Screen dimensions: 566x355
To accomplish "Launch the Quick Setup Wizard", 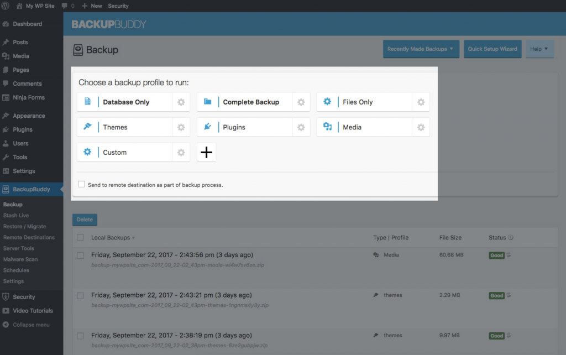I will pos(492,49).
